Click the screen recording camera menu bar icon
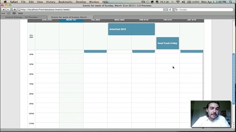236x132 pixels. 143,2
